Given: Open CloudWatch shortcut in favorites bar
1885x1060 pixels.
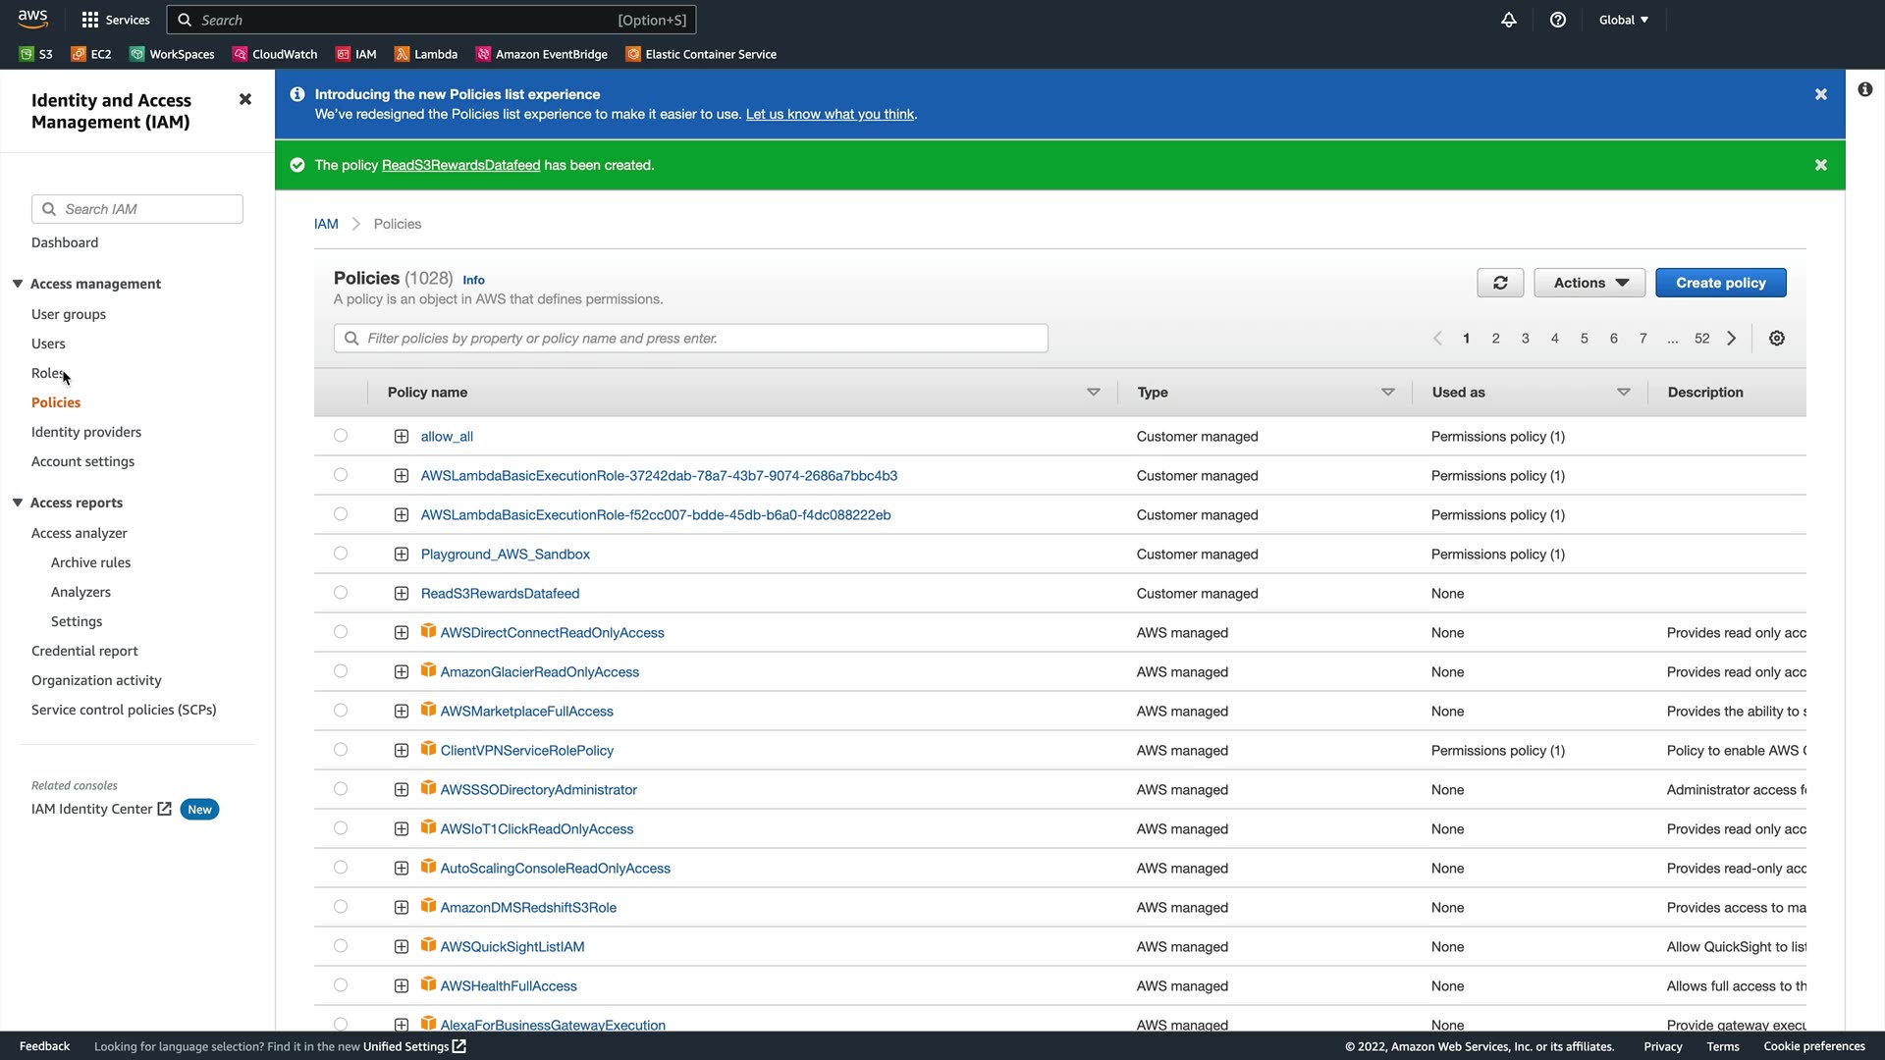Looking at the screenshot, I should (x=275, y=54).
